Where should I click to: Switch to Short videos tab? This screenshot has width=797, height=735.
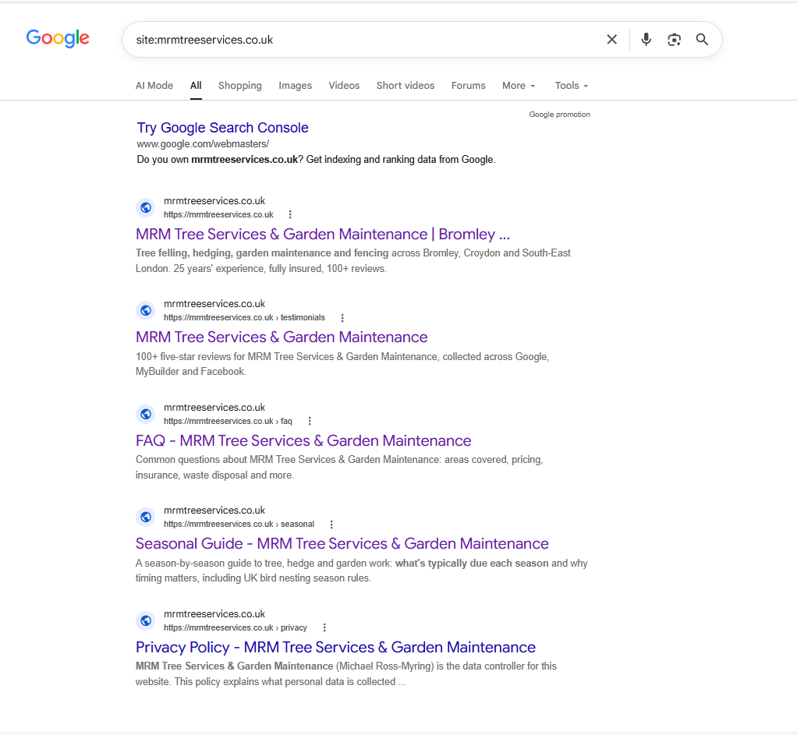coord(406,85)
